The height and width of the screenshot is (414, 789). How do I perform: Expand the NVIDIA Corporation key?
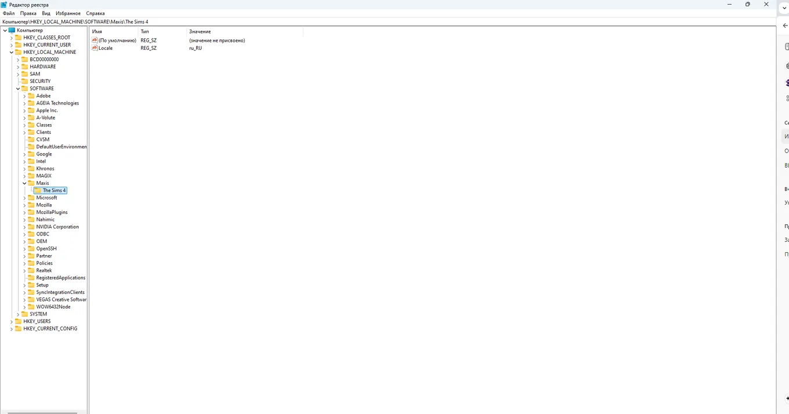(24, 227)
